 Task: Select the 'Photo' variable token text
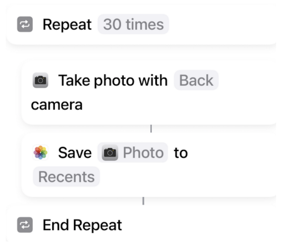(x=143, y=152)
